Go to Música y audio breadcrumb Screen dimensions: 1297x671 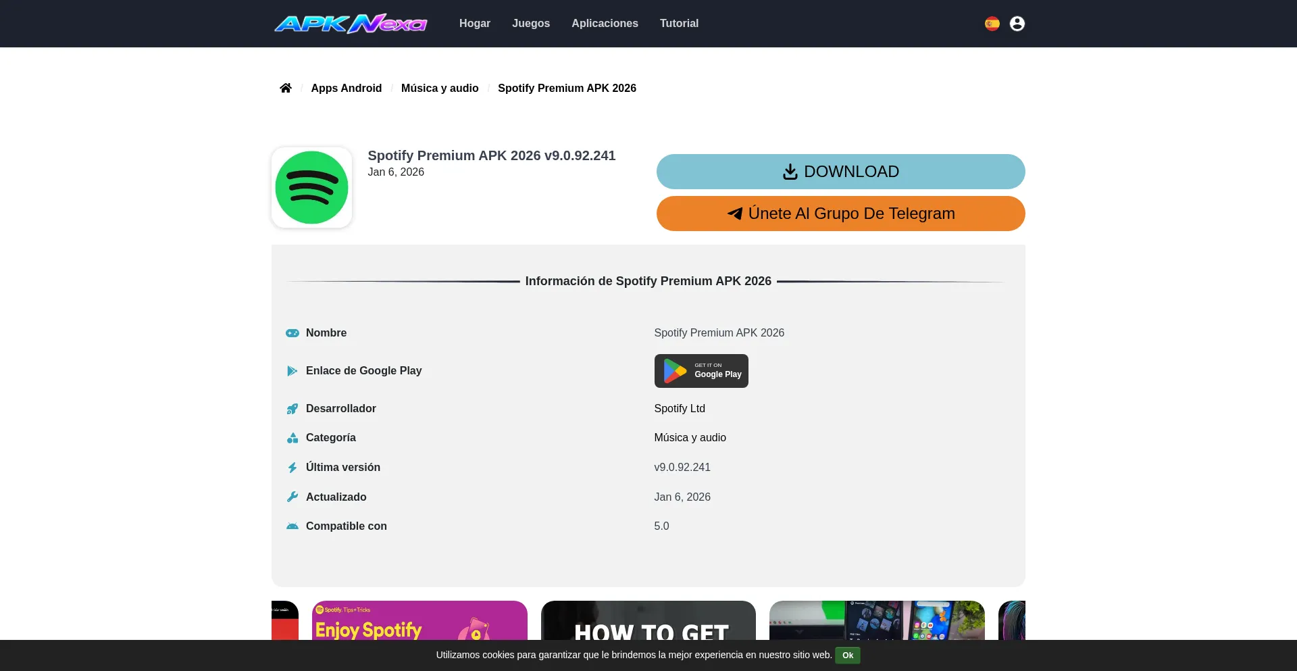440,88
